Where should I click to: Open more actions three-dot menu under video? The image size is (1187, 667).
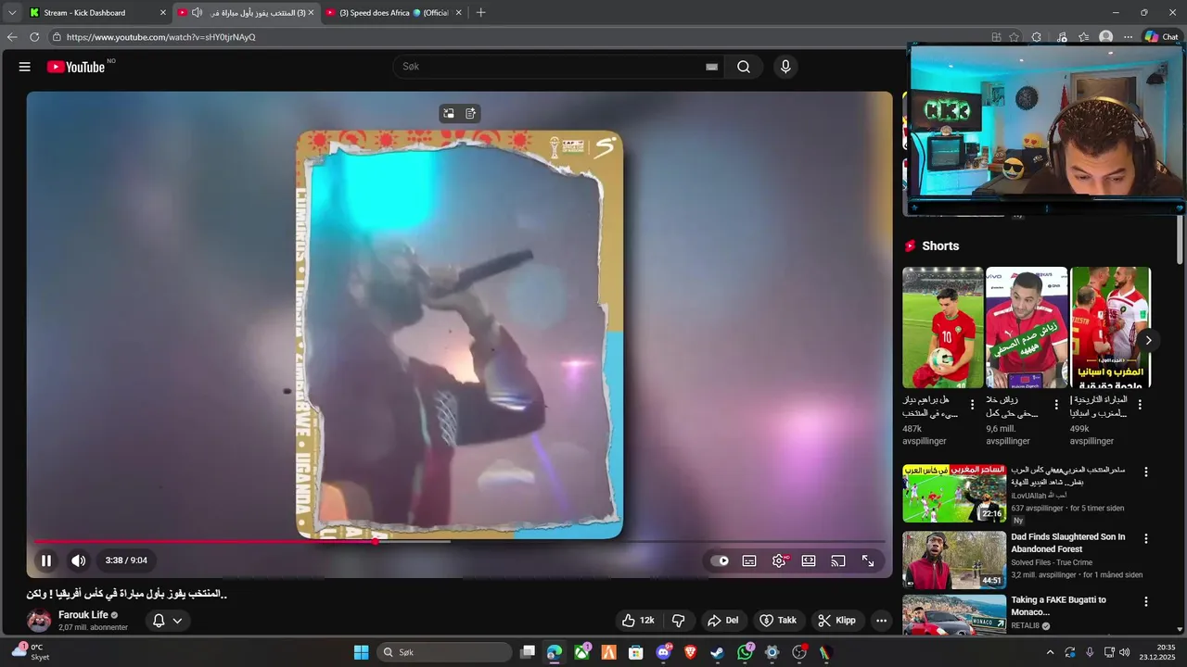coord(881,620)
